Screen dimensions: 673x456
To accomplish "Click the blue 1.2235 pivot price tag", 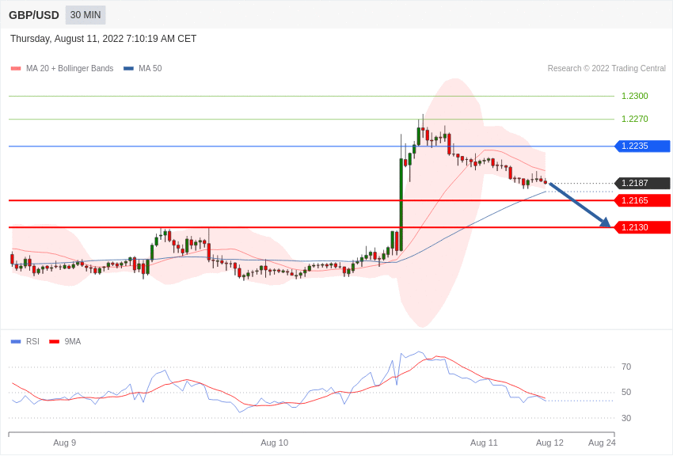I will [643, 146].
